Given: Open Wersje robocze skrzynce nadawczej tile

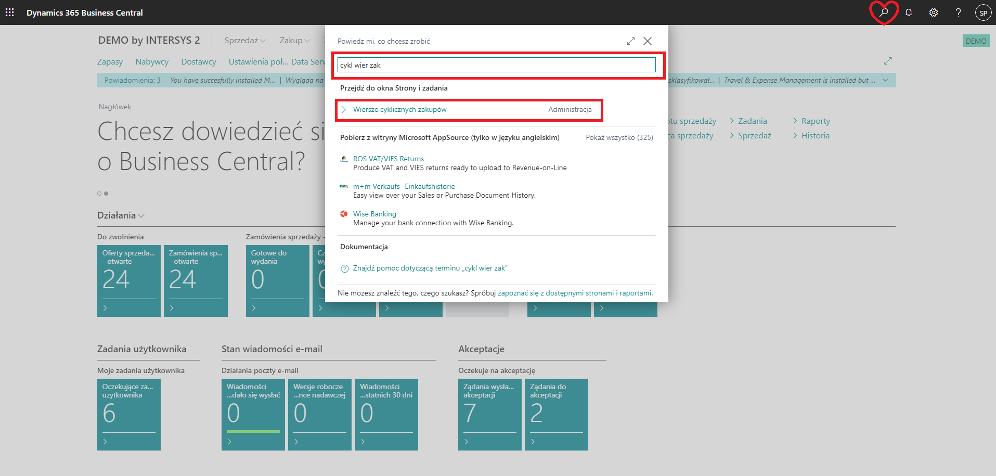Looking at the screenshot, I should pos(320,415).
